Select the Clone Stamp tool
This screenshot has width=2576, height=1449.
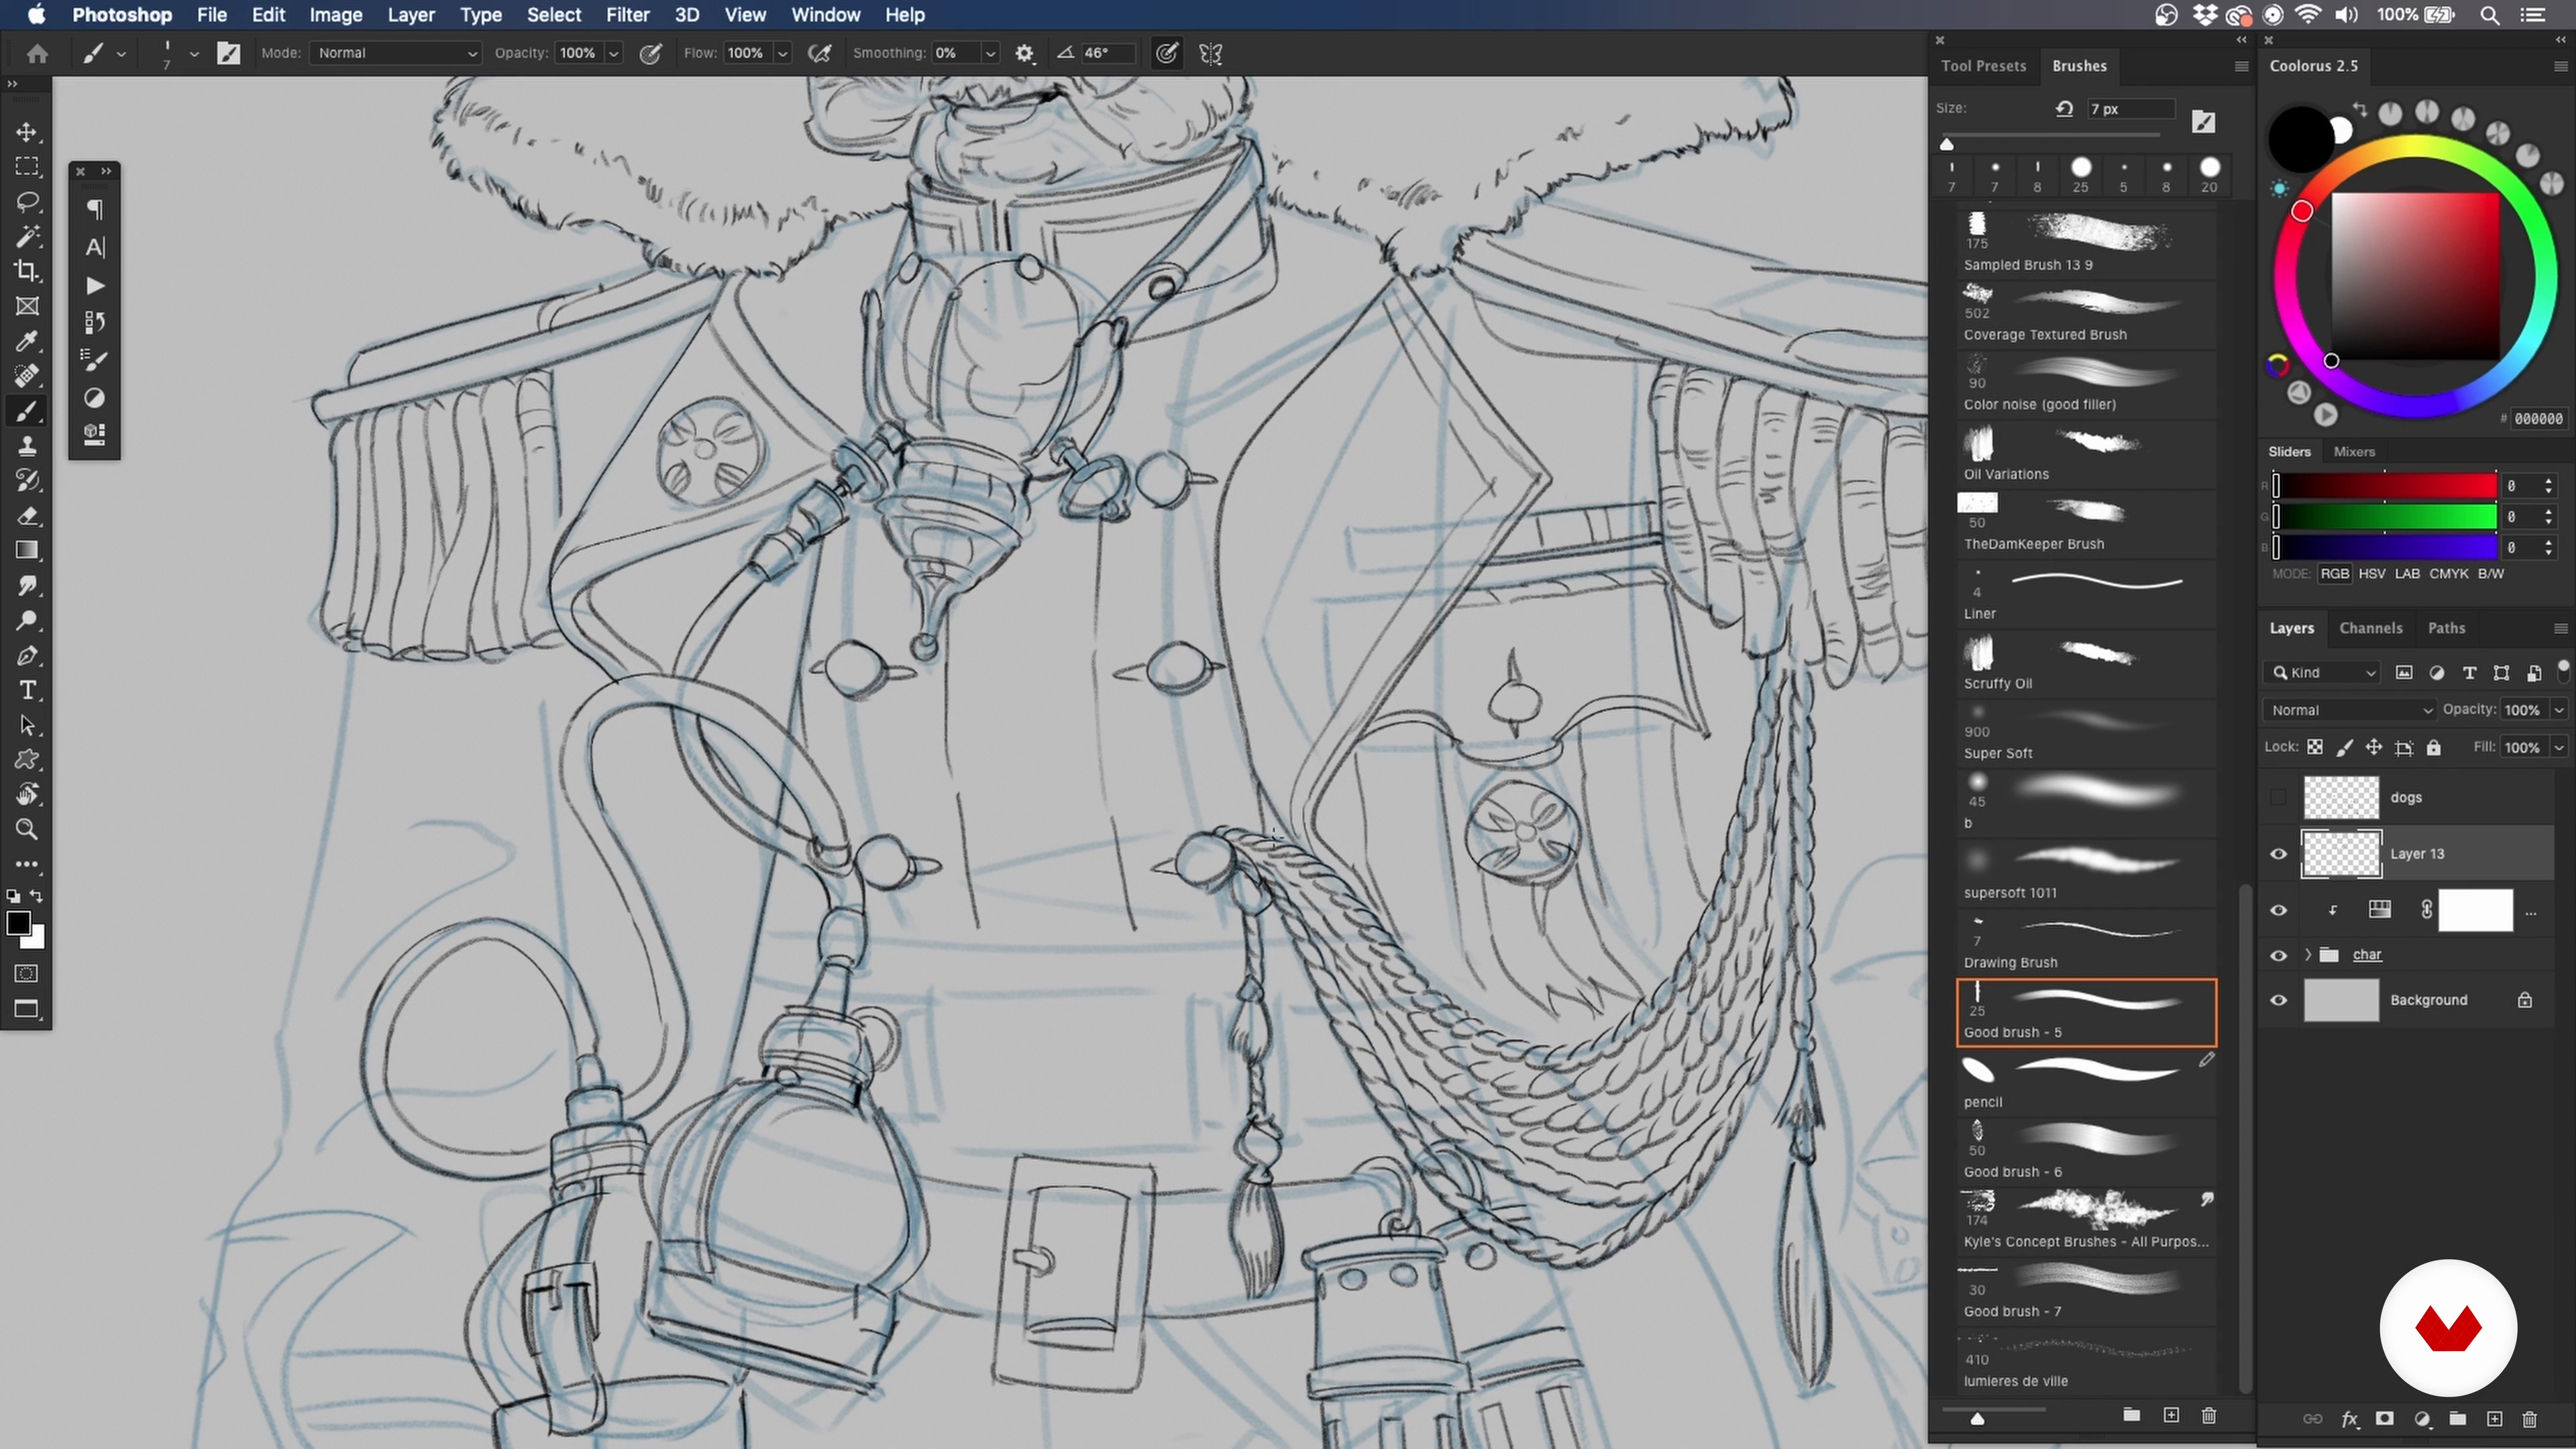pyautogui.click(x=27, y=446)
